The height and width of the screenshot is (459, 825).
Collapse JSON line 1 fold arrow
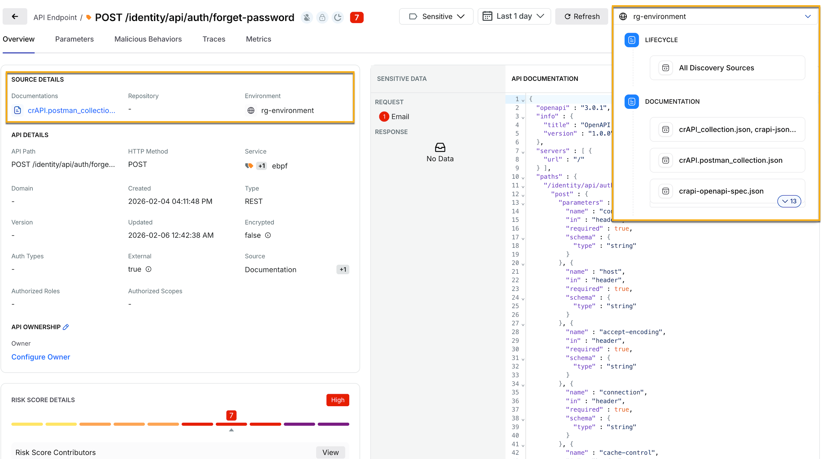(x=523, y=100)
